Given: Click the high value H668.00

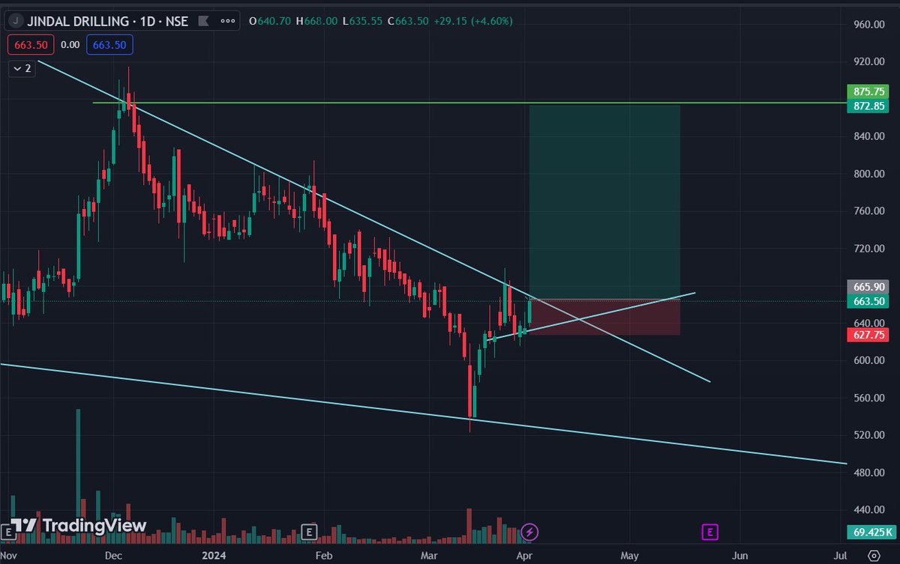Looking at the screenshot, I should click(x=317, y=21).
